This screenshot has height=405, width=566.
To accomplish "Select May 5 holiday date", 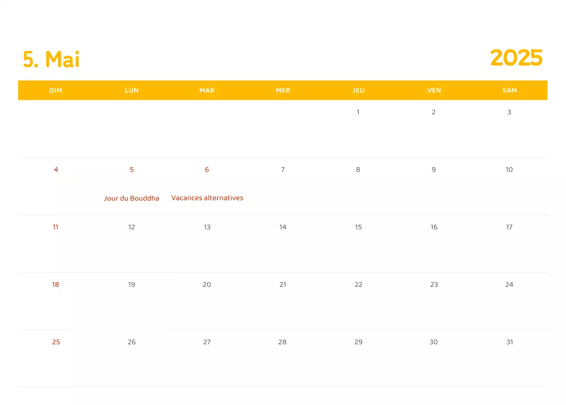I will (131, 169).
